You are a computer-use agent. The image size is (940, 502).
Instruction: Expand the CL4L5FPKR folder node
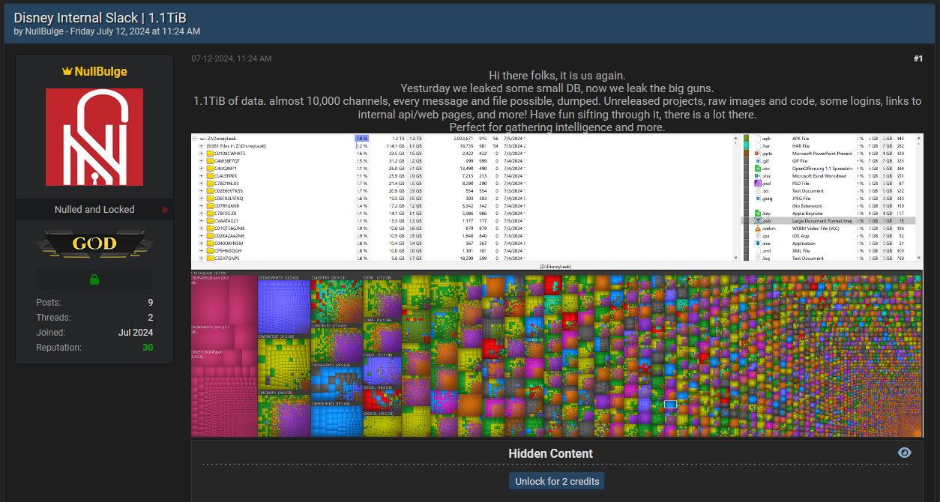click(x=201, y=175)
